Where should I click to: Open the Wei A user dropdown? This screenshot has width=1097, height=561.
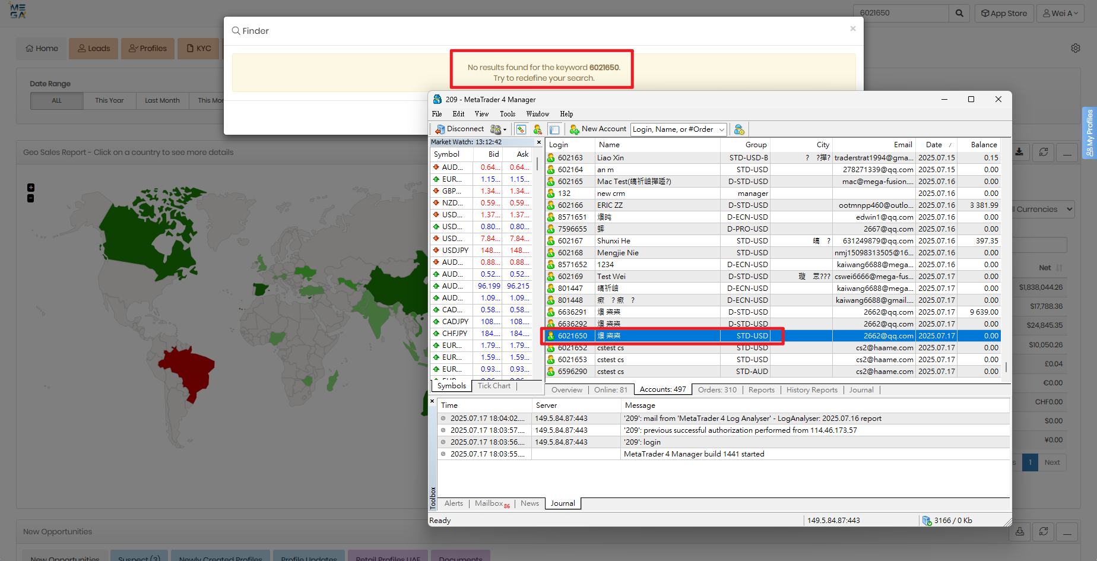click(1060, 13)
